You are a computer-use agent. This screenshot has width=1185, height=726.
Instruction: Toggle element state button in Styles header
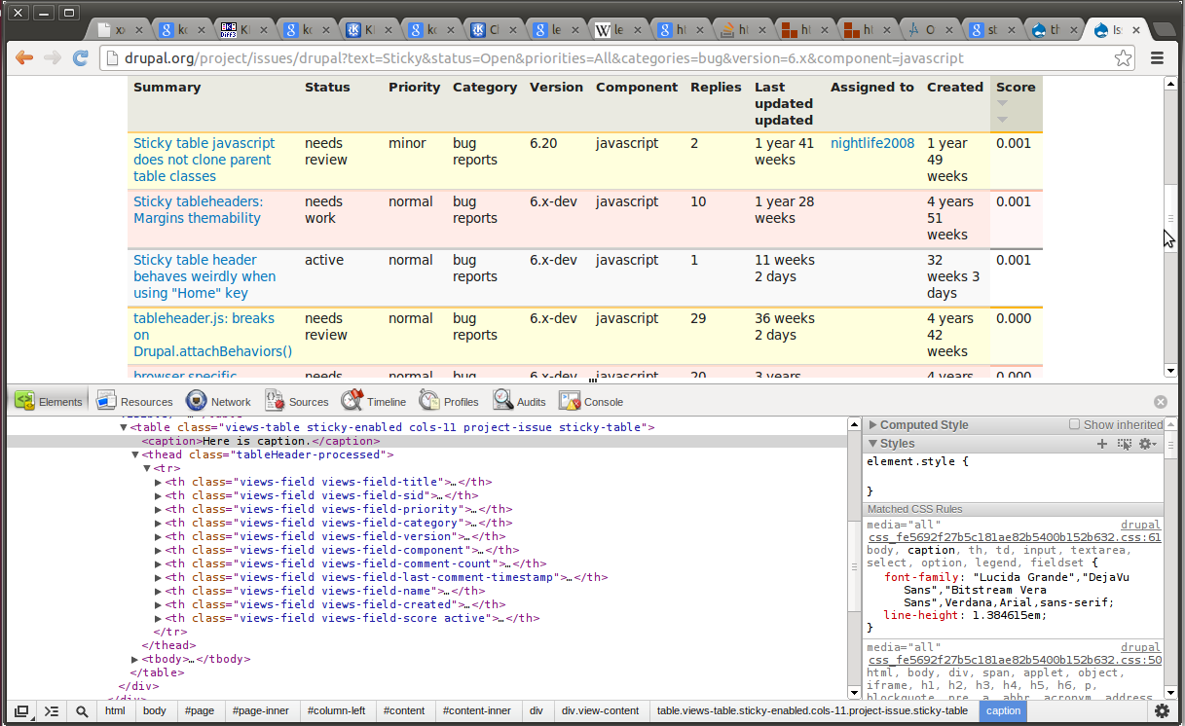tap(1125, 444)
